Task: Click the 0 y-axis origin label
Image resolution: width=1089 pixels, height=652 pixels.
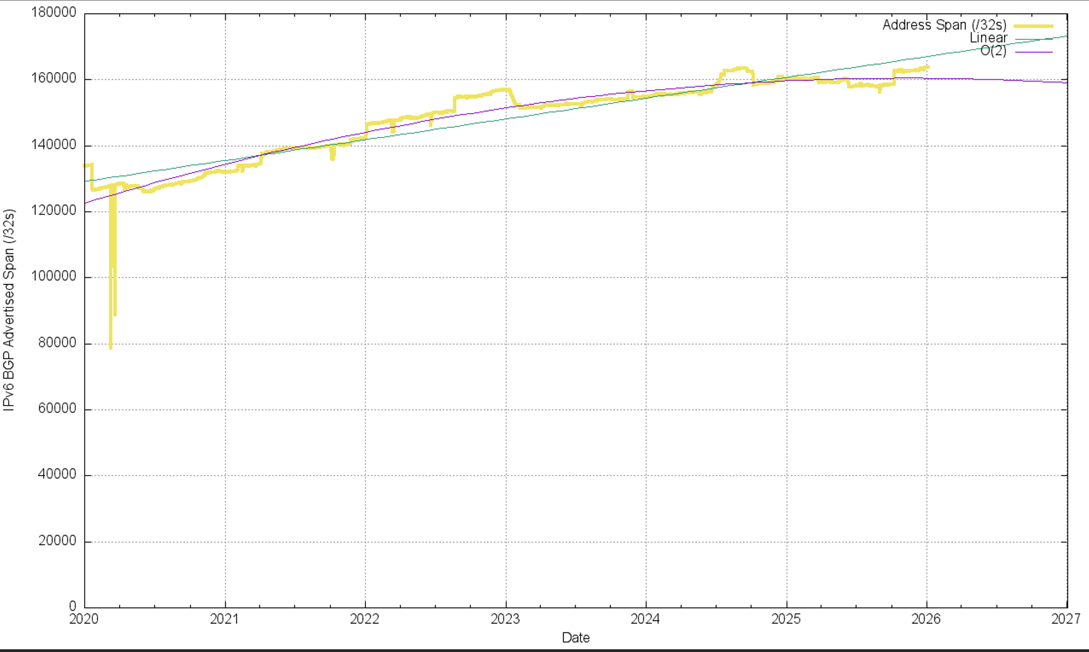Action: tap(73, 606)
